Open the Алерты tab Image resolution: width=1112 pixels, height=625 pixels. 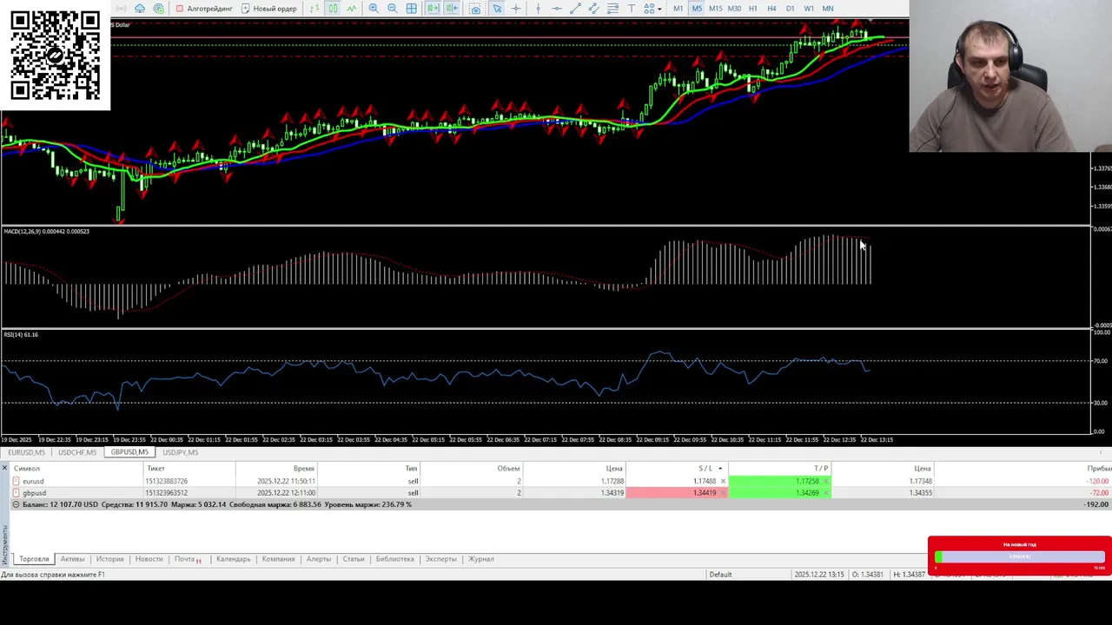[x=318, y=559]
